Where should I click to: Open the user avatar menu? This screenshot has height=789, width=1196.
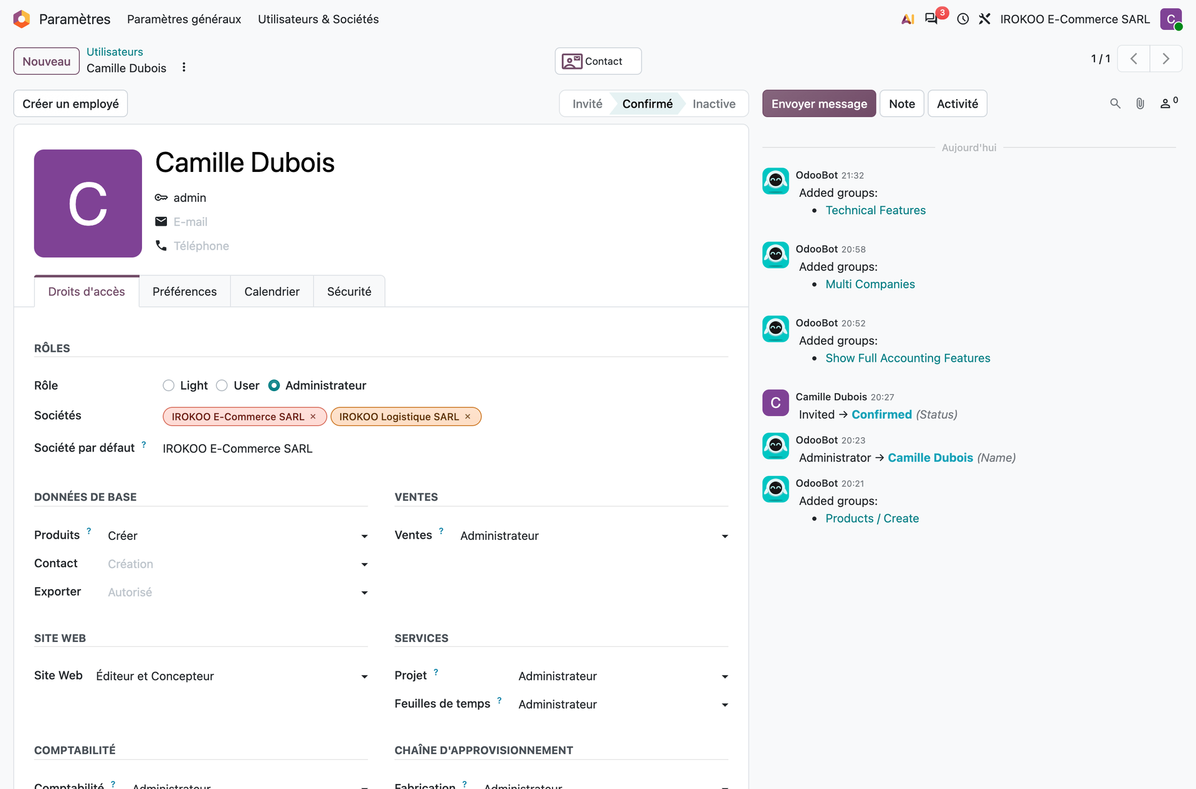tap(1171, 19)
